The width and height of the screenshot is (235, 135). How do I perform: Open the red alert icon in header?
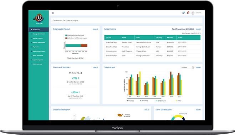pos(188,13)
